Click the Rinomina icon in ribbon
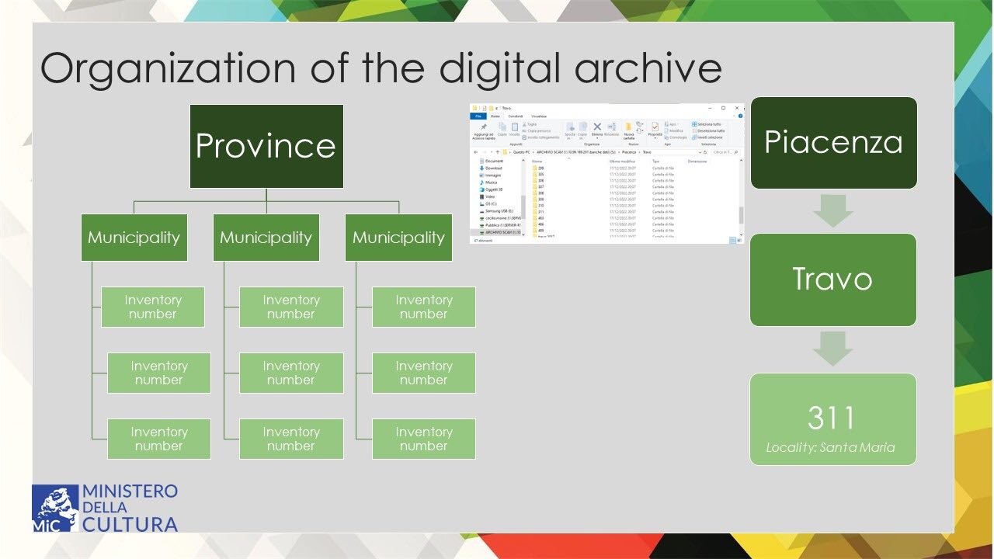 (x=611, y=128)
